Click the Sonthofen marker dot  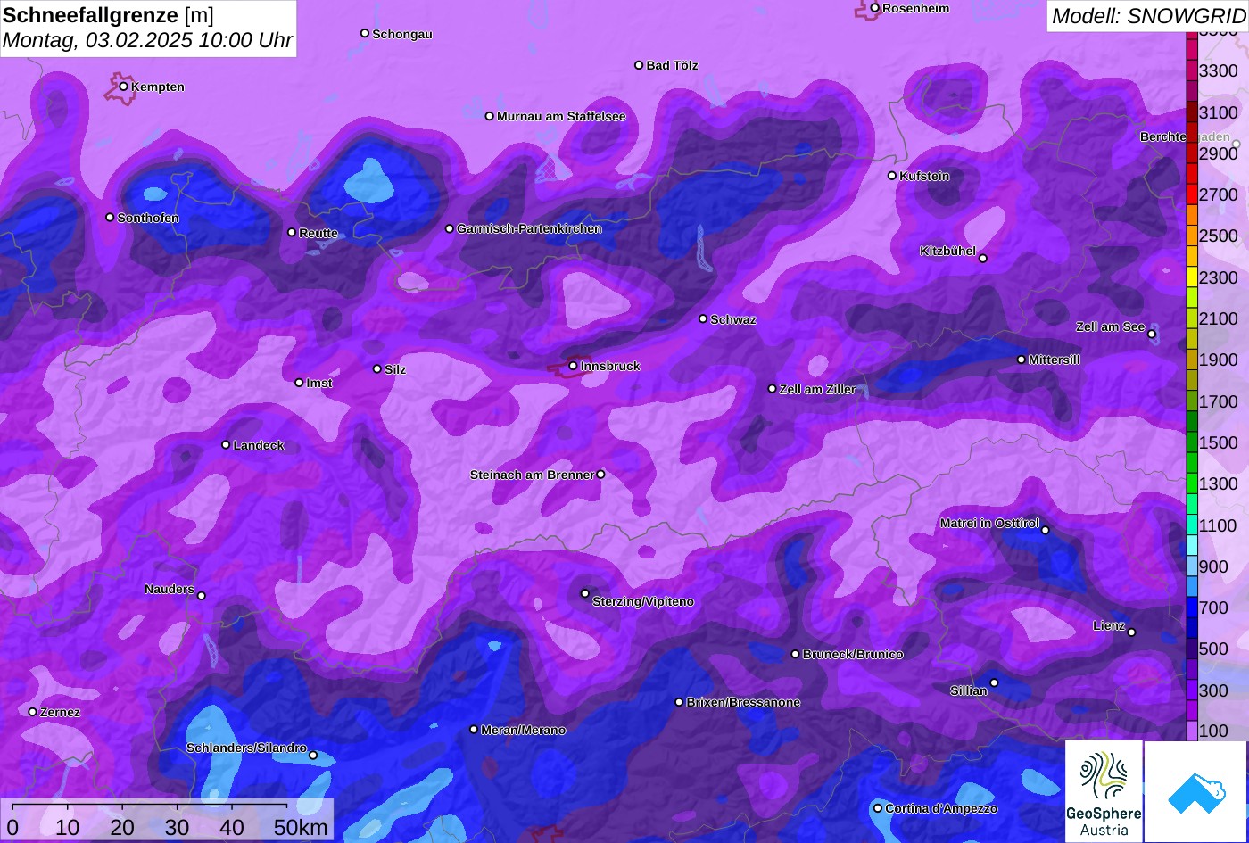(x=110, y=217)
